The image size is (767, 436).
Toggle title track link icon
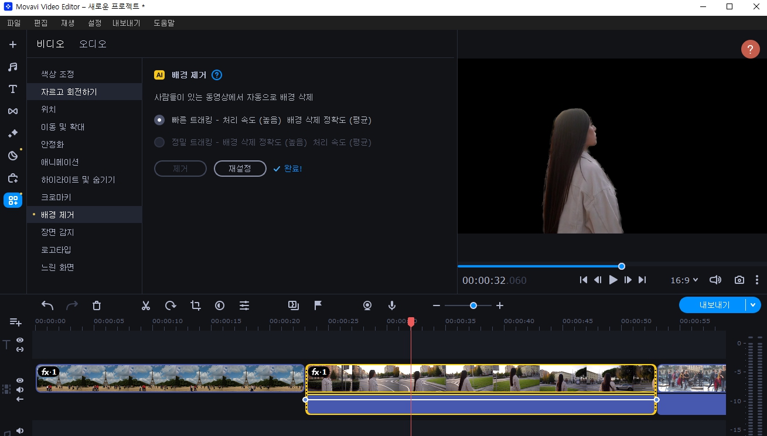click(20, 349)
